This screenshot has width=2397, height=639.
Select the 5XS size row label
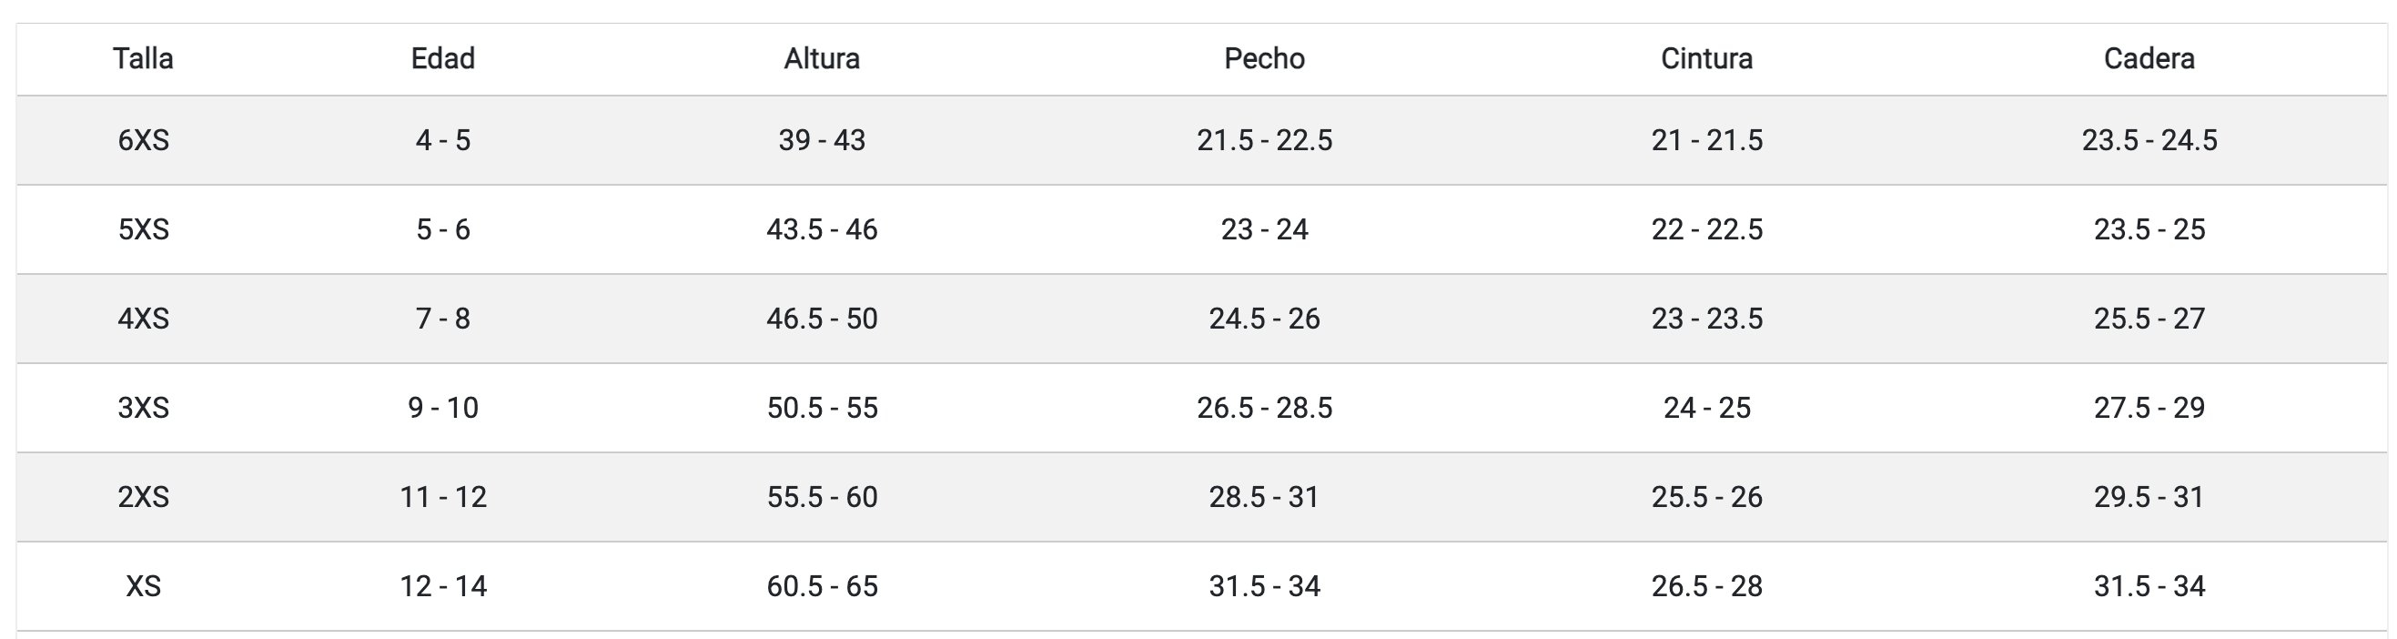click(143, 229)
